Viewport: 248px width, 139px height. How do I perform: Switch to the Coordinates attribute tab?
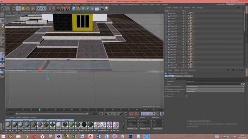tap(179, 76)
